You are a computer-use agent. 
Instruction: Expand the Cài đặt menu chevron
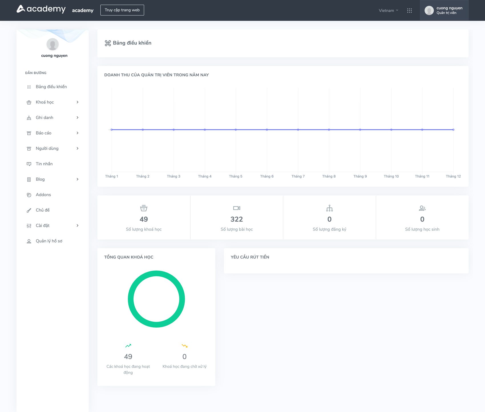(x=78, y=225)
